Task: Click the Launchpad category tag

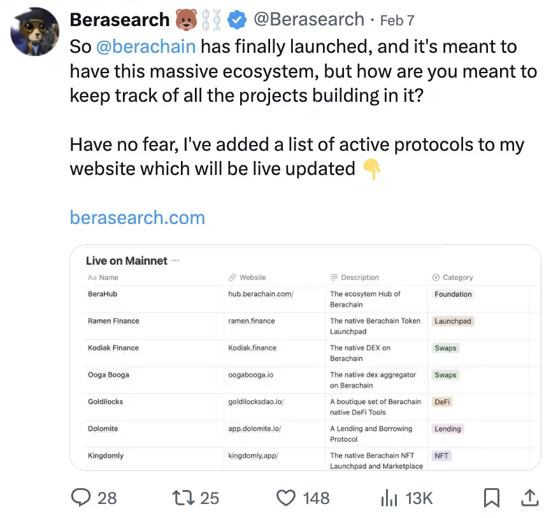Action: tap(452, 321)
